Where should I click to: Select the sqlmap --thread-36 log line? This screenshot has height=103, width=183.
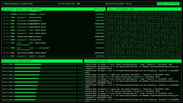(x=129, y=94)
